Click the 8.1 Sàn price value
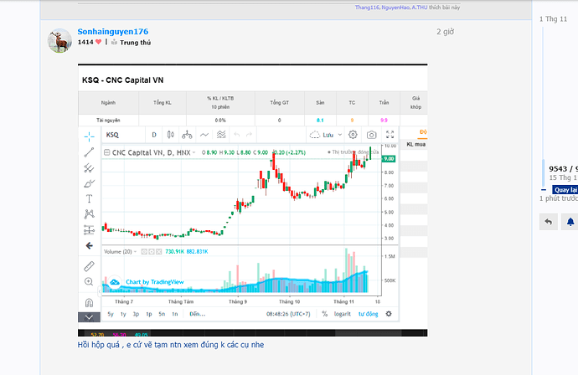578x375 pixels. click(320, 120)
